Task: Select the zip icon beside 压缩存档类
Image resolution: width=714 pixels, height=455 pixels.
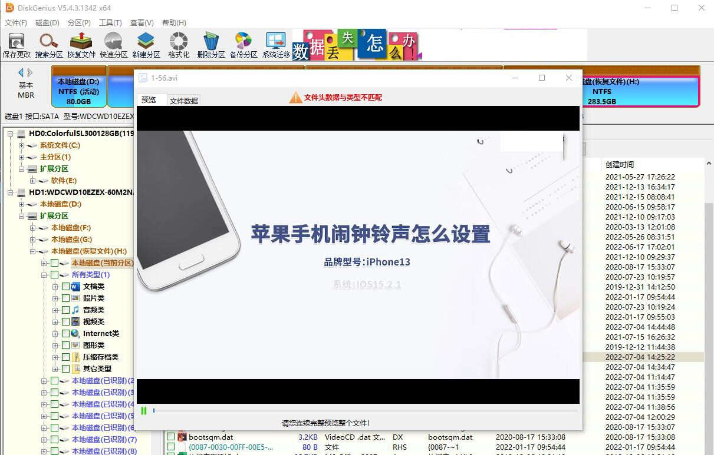Action: coord(75,357)
